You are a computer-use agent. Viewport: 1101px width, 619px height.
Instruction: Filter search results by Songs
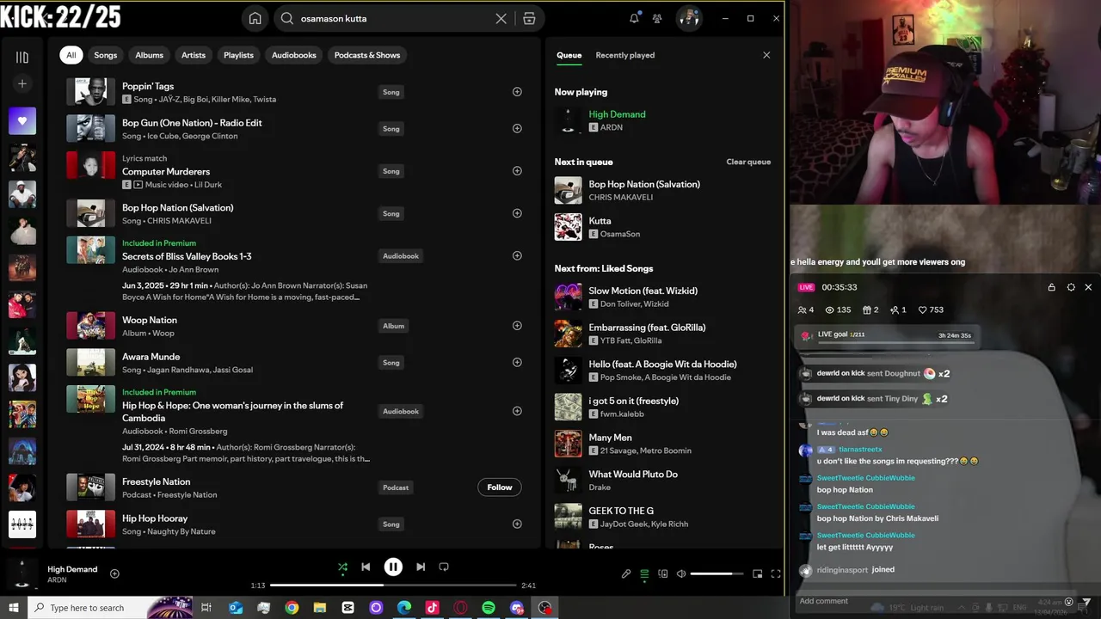[105, 55]
